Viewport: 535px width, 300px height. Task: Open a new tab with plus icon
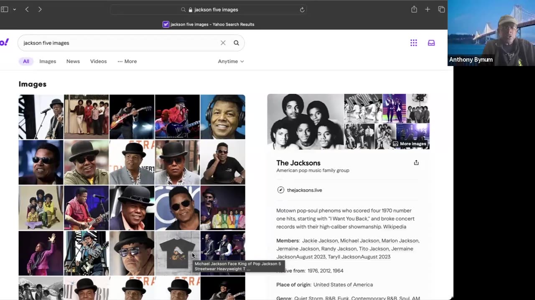click(x=428, y=9)
